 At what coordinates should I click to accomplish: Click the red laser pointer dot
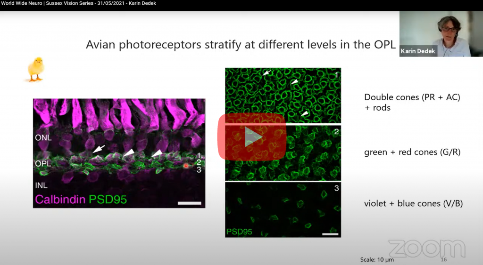pyautogui.click(x=186, y=166)
